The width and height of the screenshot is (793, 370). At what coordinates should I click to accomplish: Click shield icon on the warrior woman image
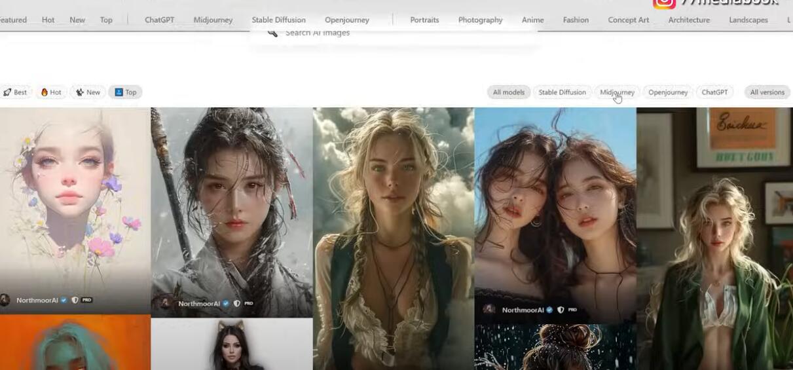pyautogui.click(x=236, y=303)
